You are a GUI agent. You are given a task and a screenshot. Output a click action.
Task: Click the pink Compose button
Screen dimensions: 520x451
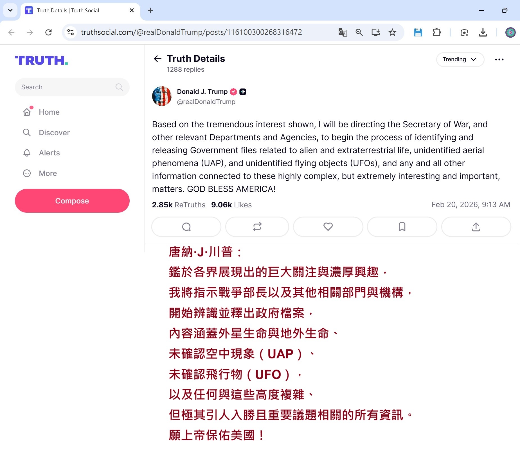click(x=72, y=201)
